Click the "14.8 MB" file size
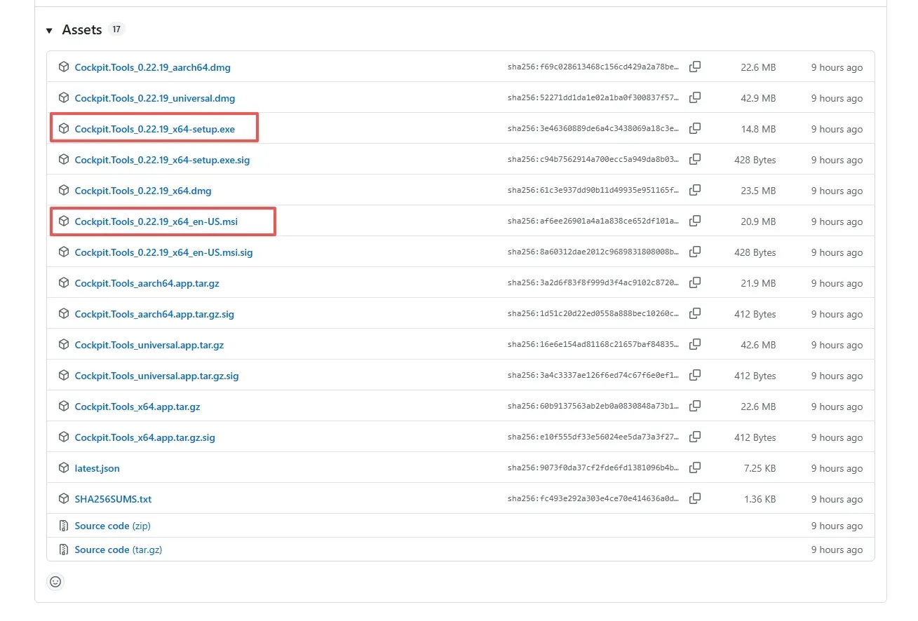 758,130
